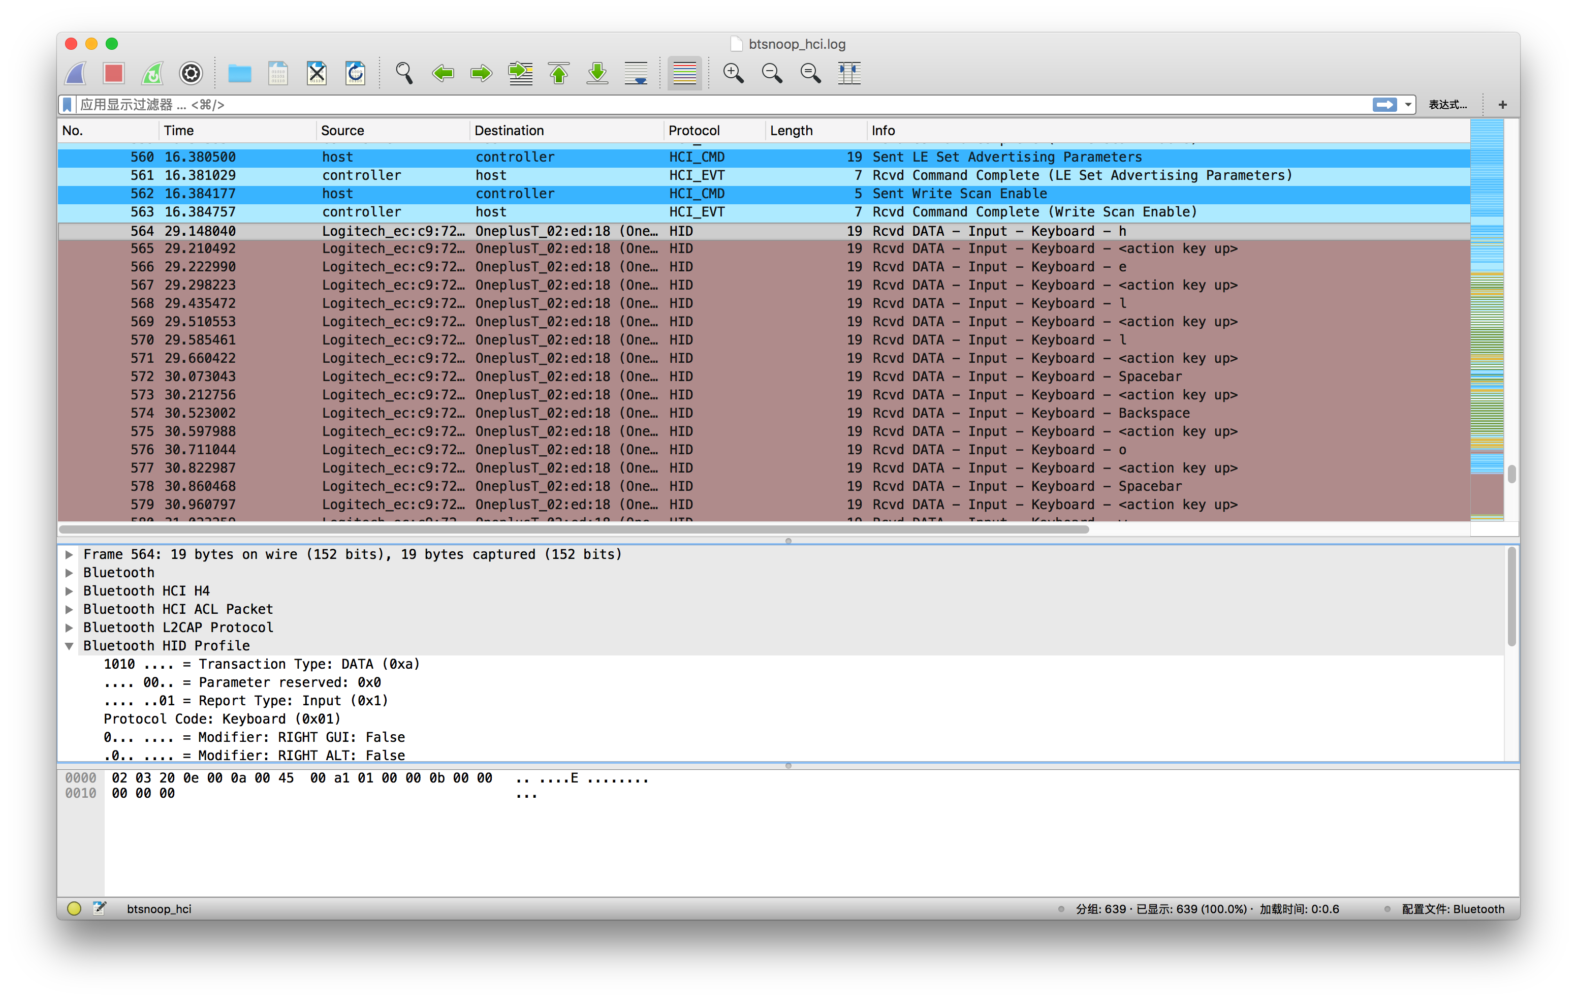Click the horizontal scrollbar of packet list
This screenshot has height=1001, width=1577.
point(573,529)
